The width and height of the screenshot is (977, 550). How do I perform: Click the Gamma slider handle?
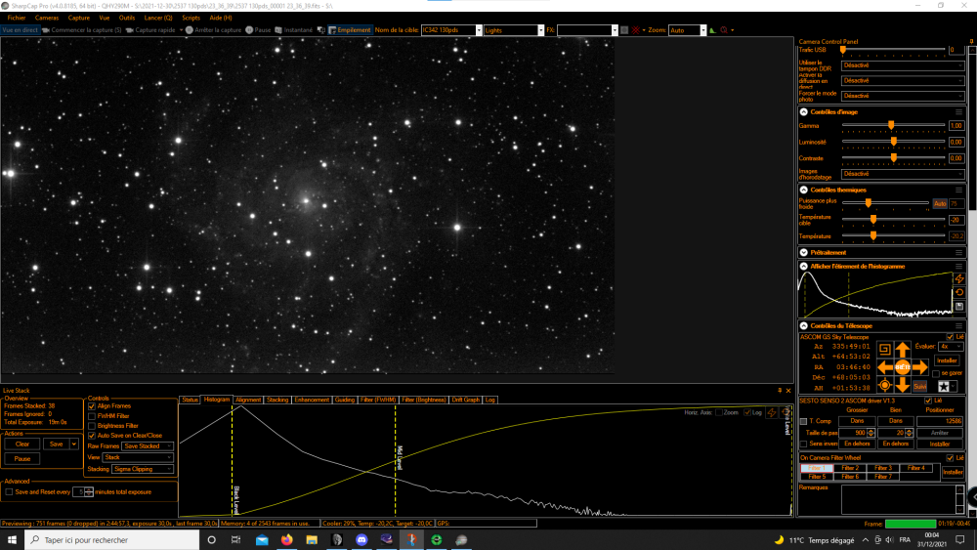(x=891, y=125)
